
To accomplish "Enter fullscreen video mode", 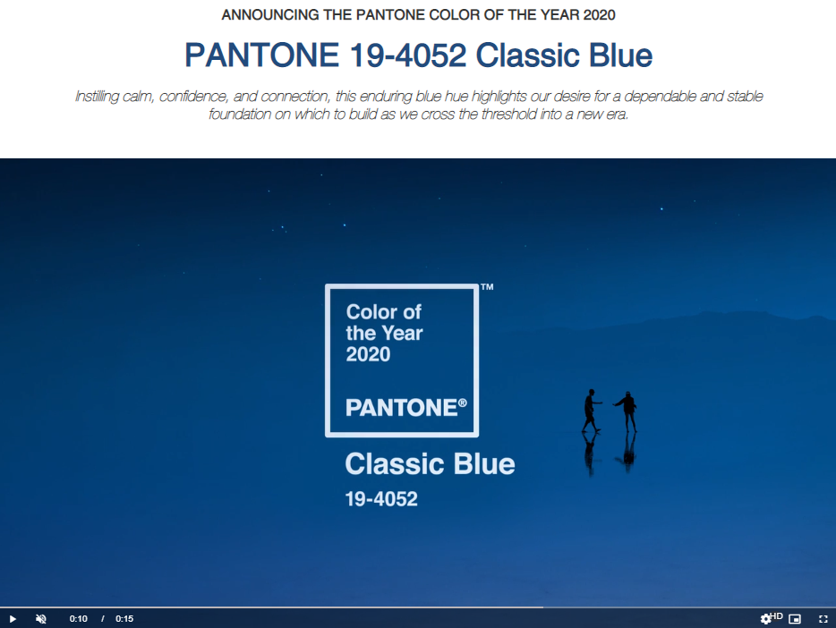I will coord(823,618).
